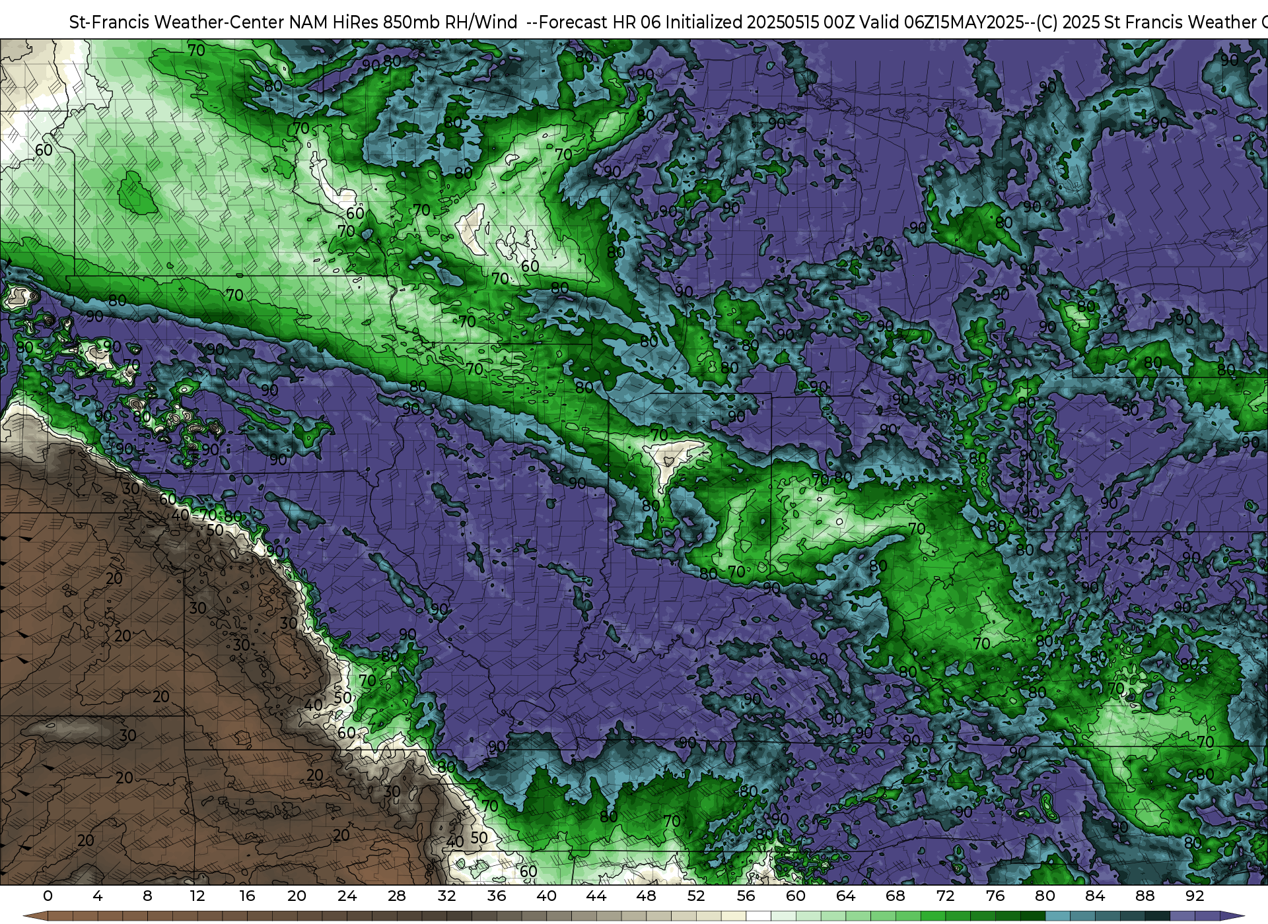Click the colorbar scale label "68"
The image size is (1268, 924).
point(896,896)
